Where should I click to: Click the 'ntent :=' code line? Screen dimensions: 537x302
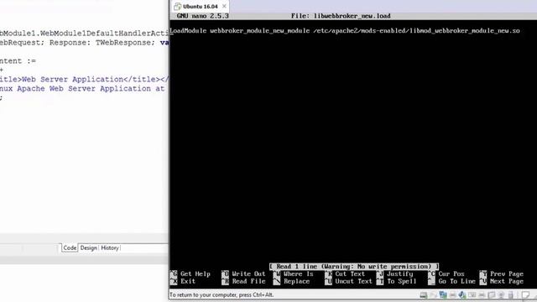point(18,61)
